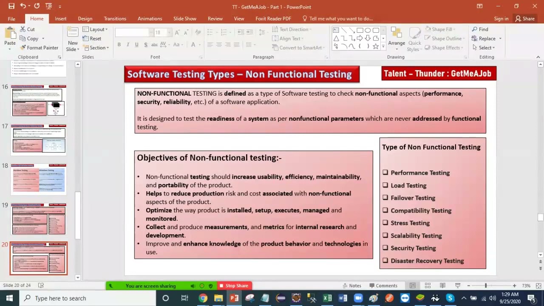The image size is (544, 306).
Task: Open the font name combo box
Action: (134, 33)
